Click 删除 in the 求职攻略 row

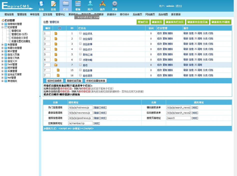170,60
